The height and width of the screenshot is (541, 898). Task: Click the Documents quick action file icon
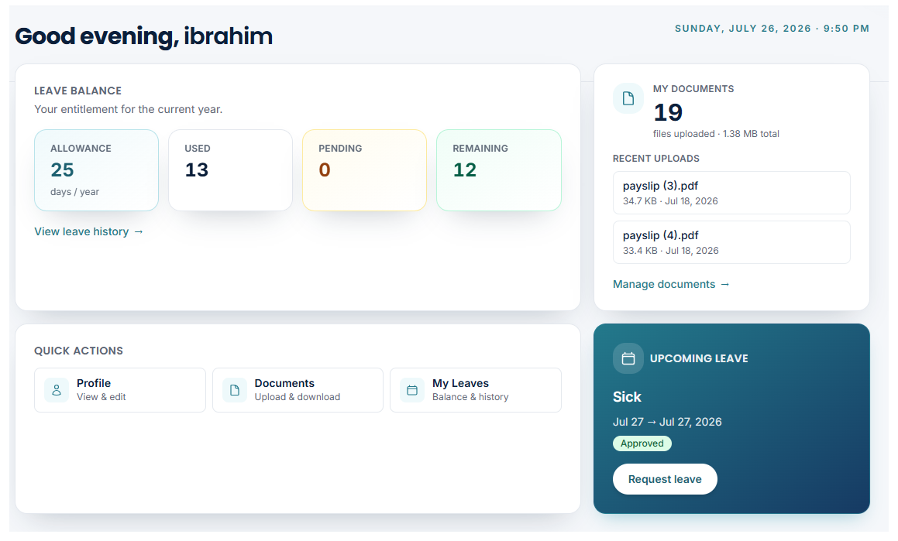[x=234, y=390]
